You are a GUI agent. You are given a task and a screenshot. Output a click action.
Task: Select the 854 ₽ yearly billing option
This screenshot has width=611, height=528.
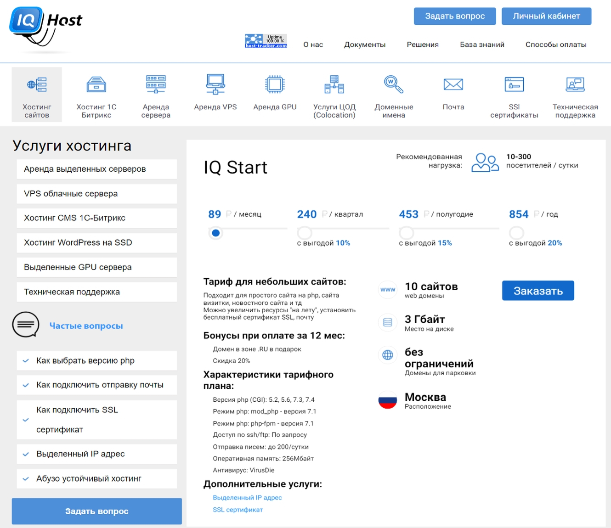pyautogui.click(x=516, y=233)
